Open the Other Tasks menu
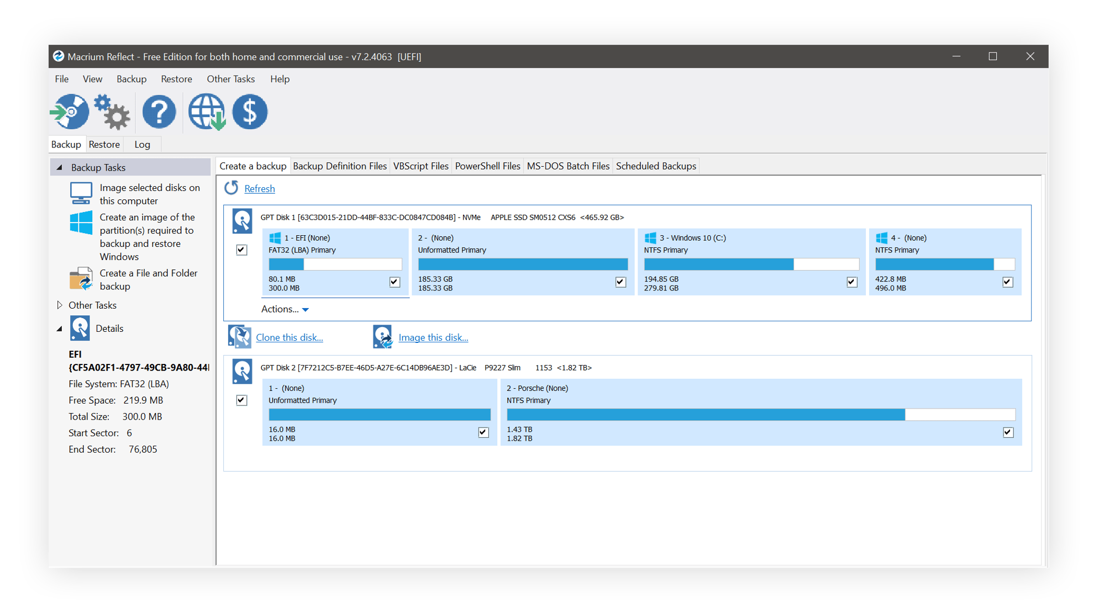Viewport: 1094px width, 614px height. [x=230, y=79]
